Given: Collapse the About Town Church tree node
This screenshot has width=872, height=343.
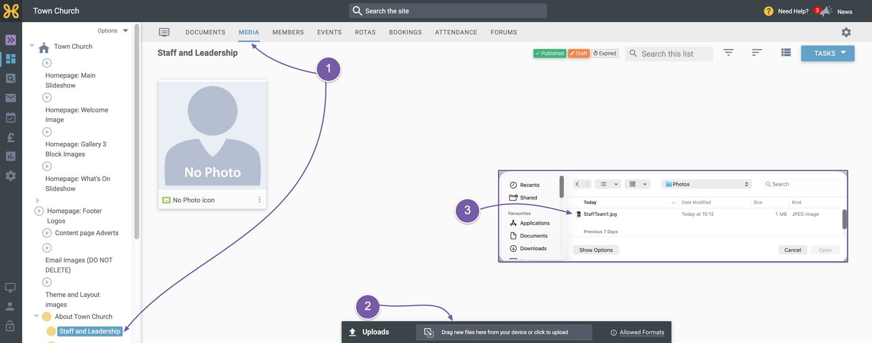Looking at the screenshot, I should (36, 316).
